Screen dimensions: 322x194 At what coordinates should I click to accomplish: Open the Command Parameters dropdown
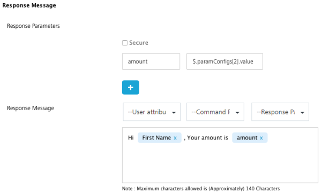(x=215, y=112)
